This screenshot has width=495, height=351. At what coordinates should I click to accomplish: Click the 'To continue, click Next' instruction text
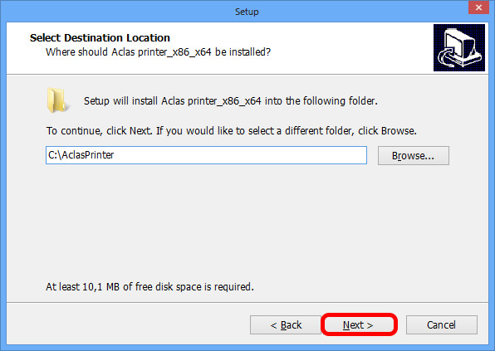click(x=232, y=130)
